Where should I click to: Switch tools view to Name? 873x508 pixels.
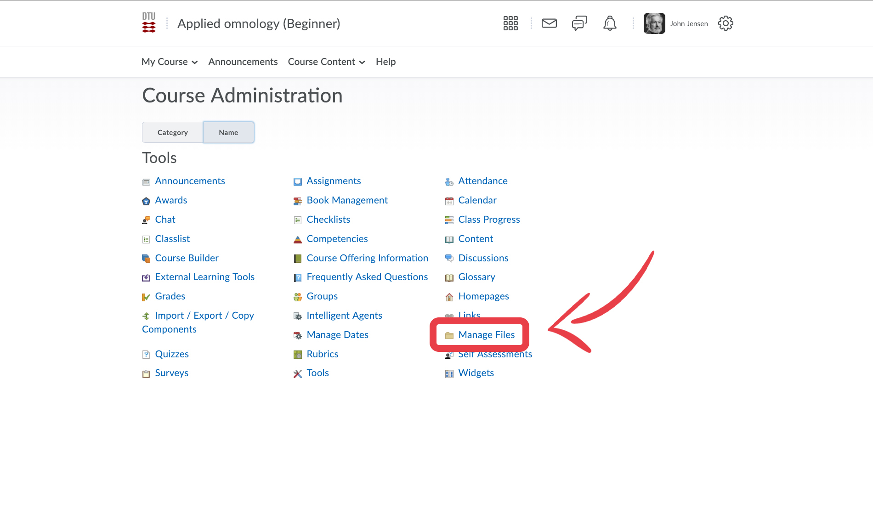pos(228,132)
